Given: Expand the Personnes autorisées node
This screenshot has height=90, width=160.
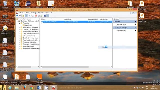Looking at the screenshot, I should coord(19,42).
